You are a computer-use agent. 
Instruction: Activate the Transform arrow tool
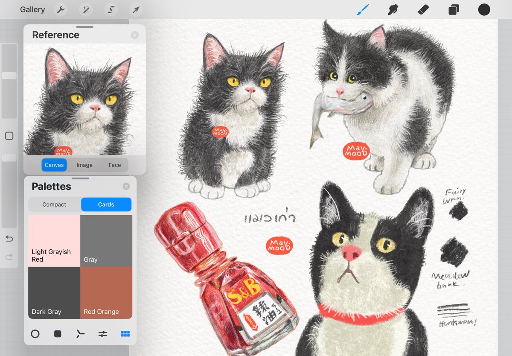(136, 9)
